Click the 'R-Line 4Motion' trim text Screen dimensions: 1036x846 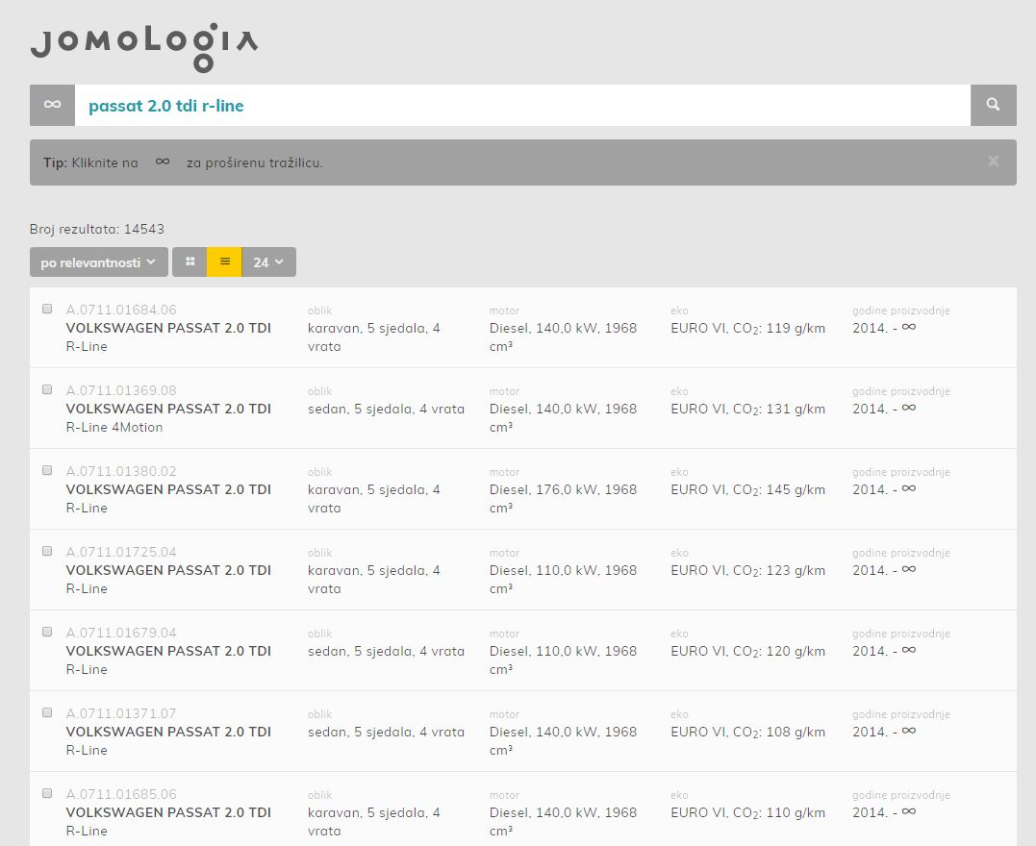(114, 427)
